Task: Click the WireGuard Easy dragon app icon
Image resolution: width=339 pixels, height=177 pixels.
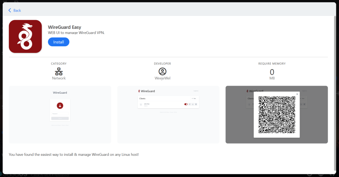Action: (x=25, y=36)
